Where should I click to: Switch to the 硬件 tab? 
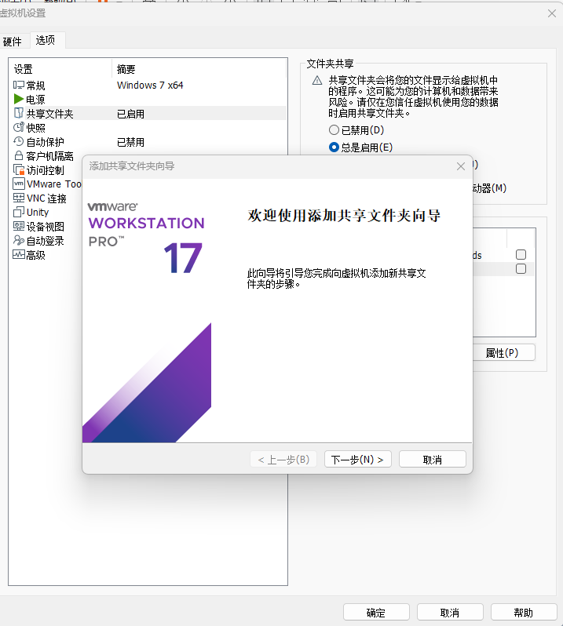[13, 42]
